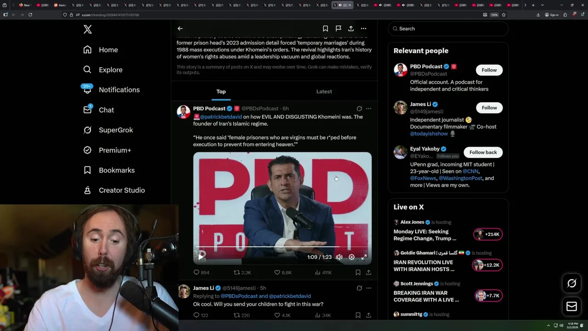Open floating messages envelope button

[x=571, y=307]
